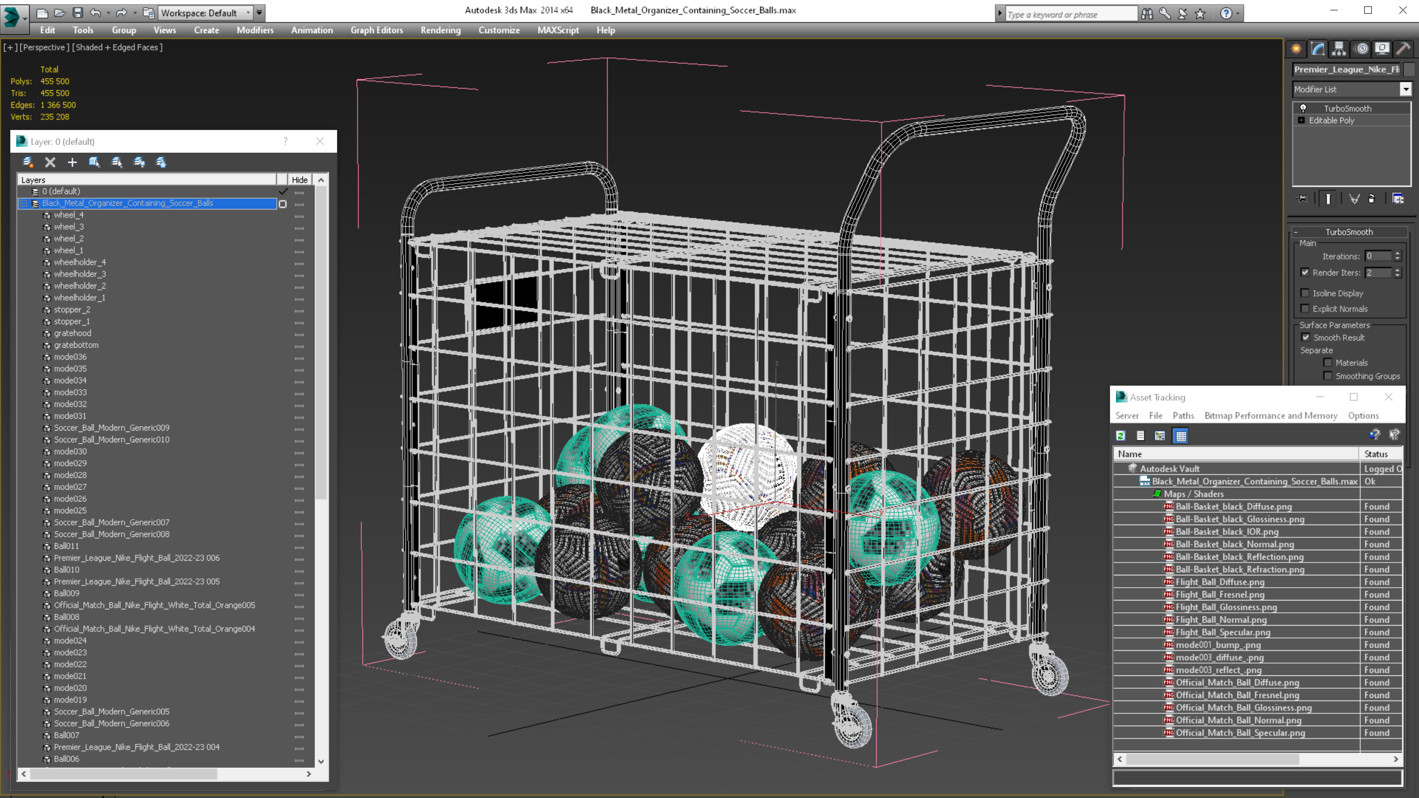This screenshot has width=1419, height=798.
Task: Open the Hierarchy command panel tab
Action: [x=1339, y=48]
